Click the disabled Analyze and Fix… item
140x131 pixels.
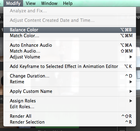pos(70,11)
